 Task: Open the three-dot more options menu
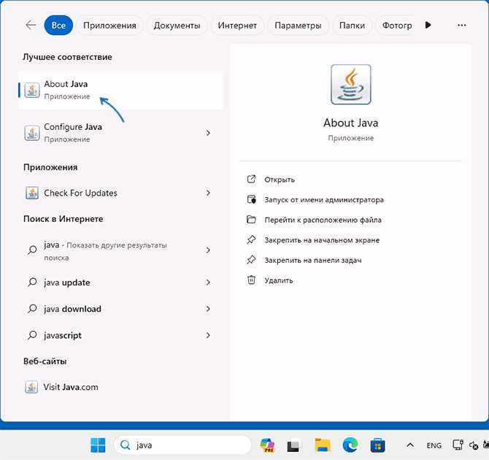coord(461,25)
